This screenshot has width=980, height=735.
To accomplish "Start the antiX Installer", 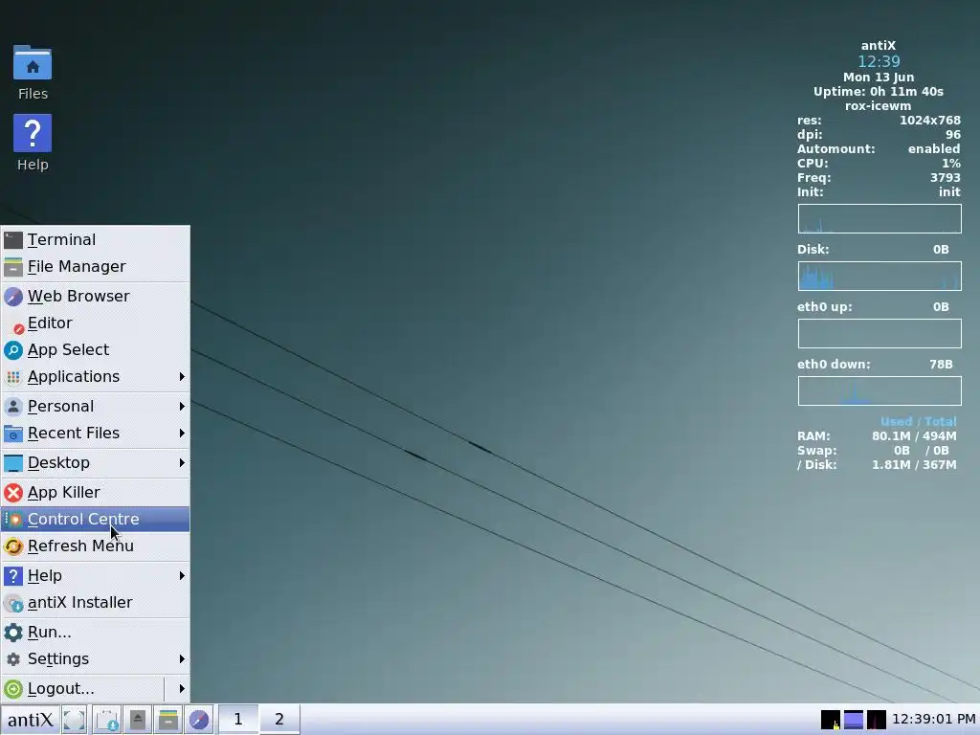I will (x=95, y=603).
